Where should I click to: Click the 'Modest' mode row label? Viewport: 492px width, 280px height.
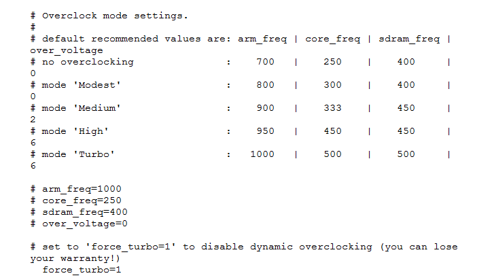pos(97,85)
